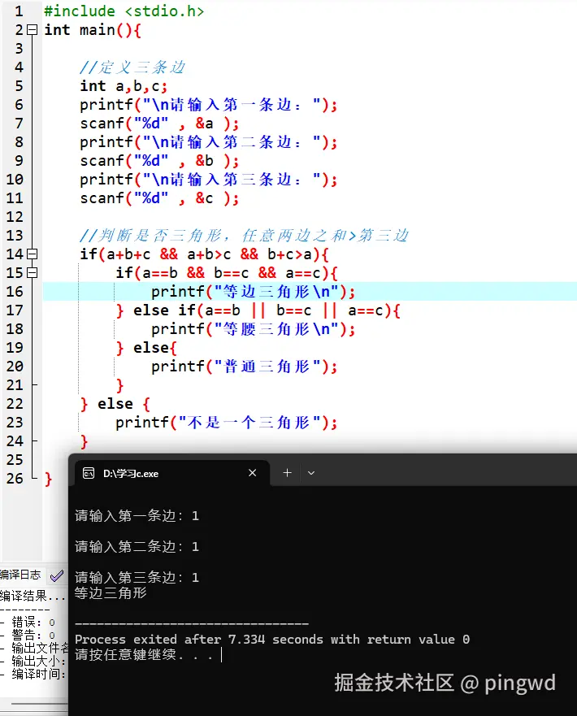Image resolution: width=577 pixels, height=716 pixels.
Task: Select the D:\学习c.exe terminal tab
Action: 172,473
